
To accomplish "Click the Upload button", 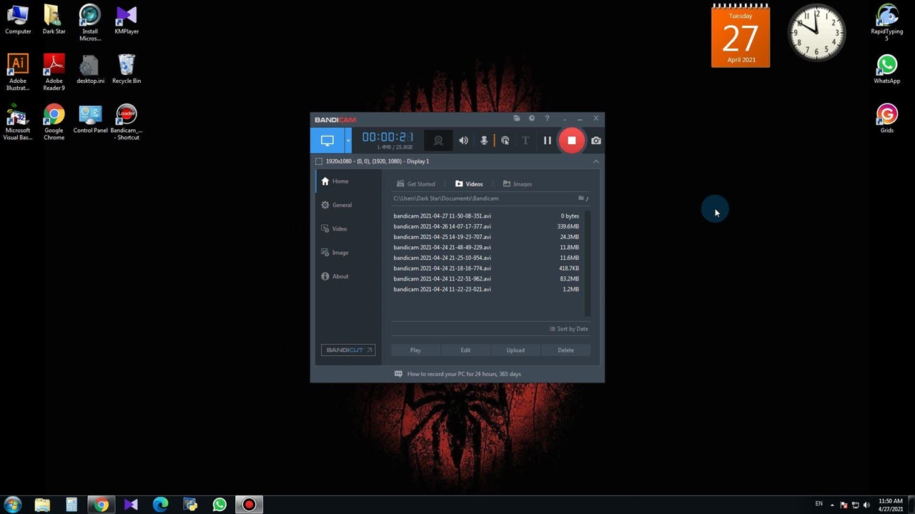I will [515, 350].
